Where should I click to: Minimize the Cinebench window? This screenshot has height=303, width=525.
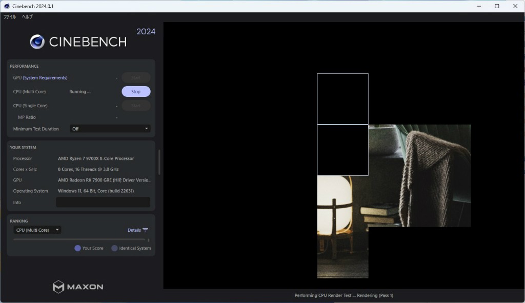tap(478, 6)
